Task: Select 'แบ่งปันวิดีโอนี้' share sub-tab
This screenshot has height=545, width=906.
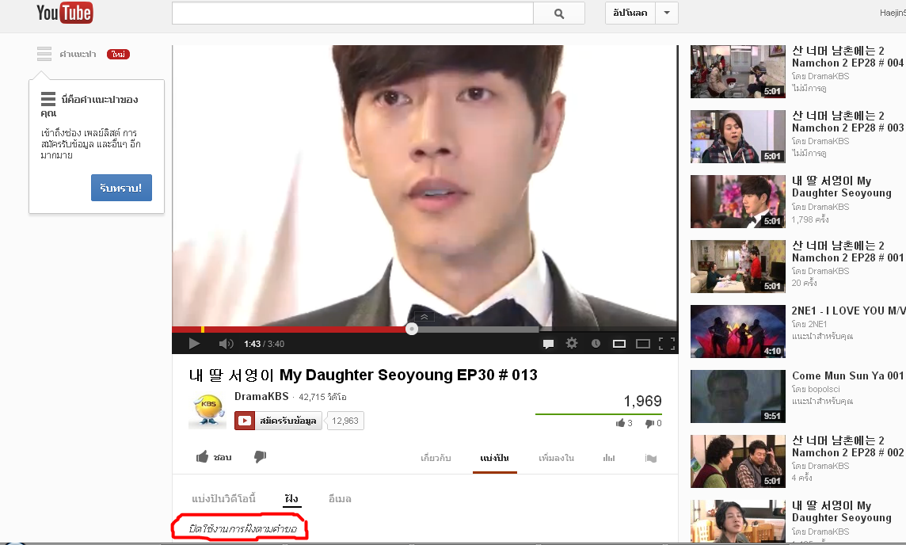Action: pos(223,499)
